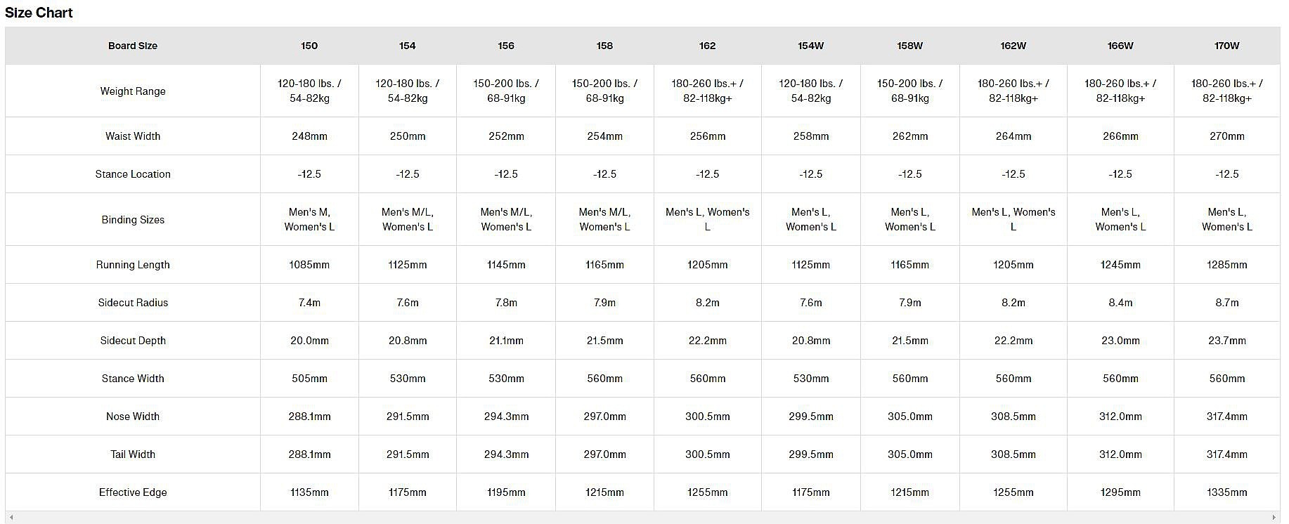1289x524 pixels.
Task: Click the 154W column header
Action: coord(810,46)
